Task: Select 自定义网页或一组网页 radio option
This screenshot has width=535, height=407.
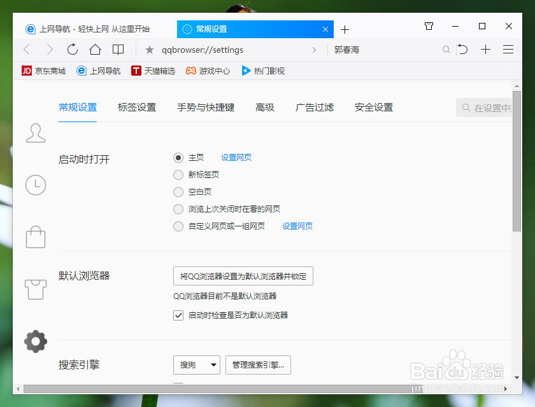Action: coord(178,226)
